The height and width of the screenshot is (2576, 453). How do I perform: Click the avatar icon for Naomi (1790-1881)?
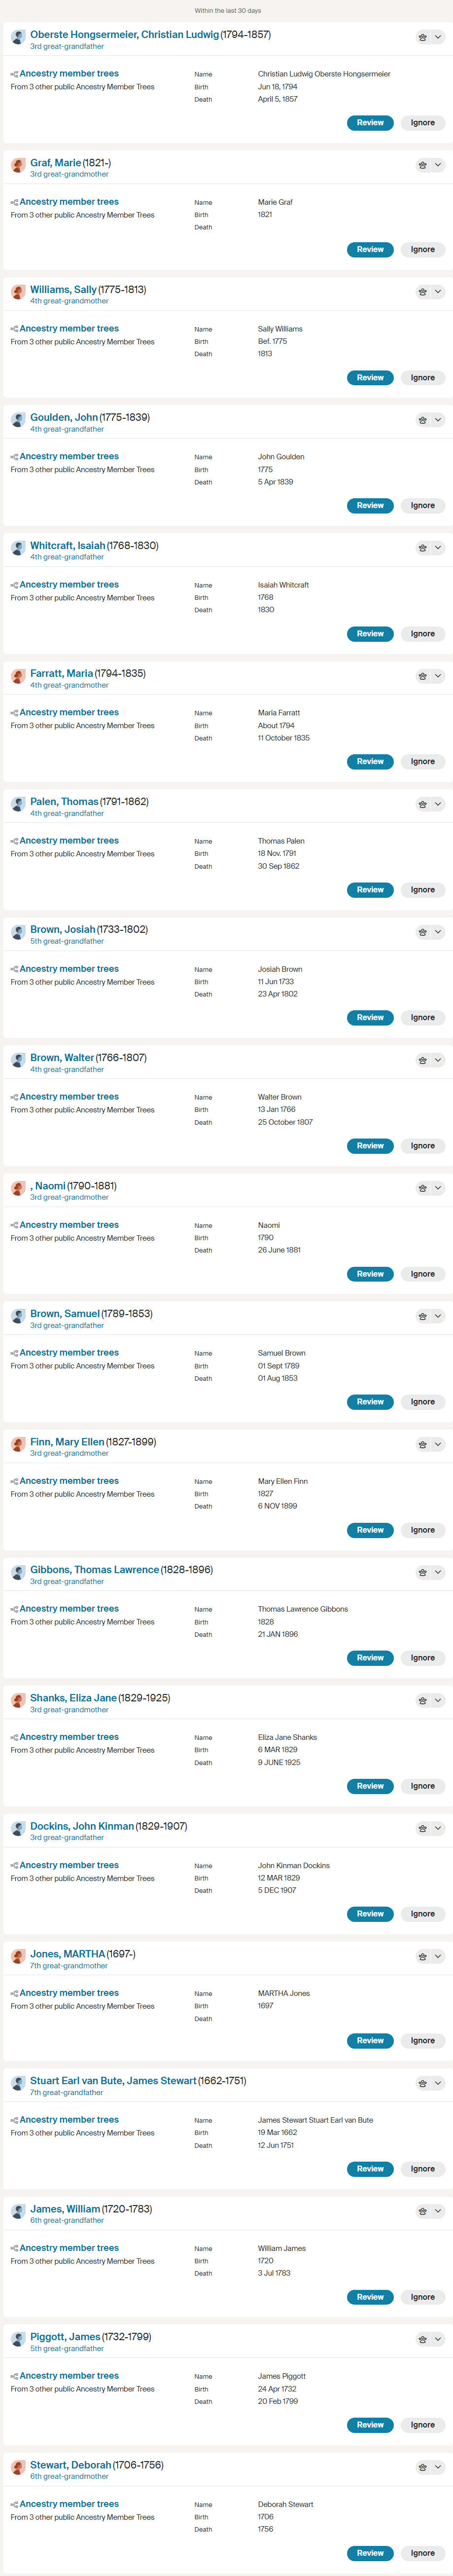pyautogui.click(x=18, y=1188)
